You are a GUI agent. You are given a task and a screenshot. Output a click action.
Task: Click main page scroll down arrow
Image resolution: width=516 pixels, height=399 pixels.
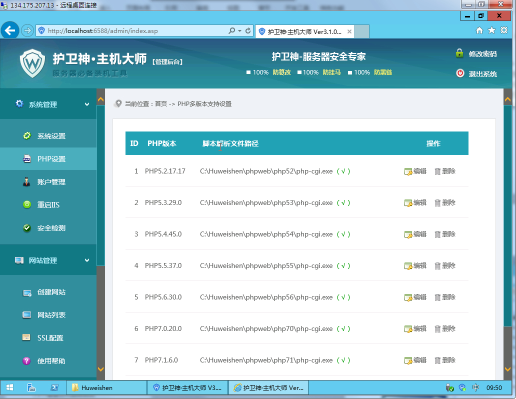(508, 369)
